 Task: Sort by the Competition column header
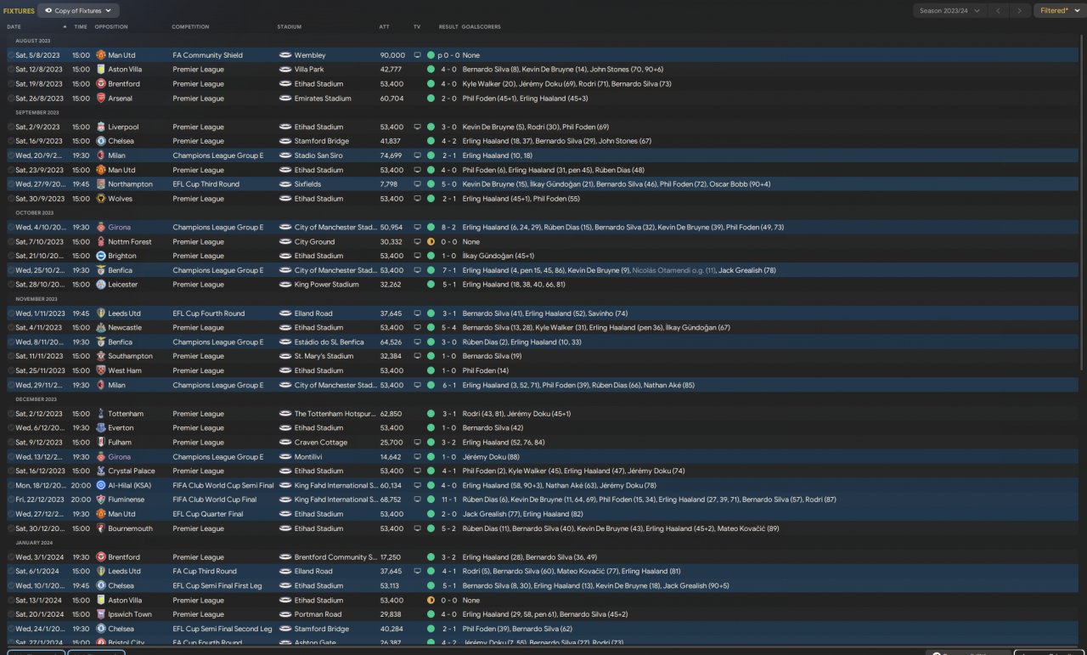point(190,27)
